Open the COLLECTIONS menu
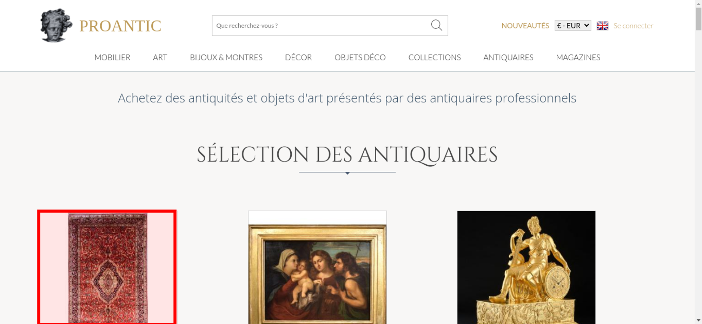 (x=435, y=57)
